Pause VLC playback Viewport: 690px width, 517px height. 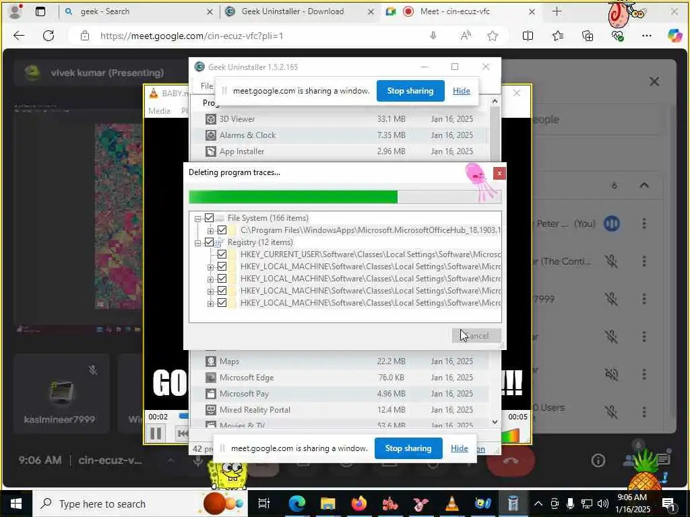[x=156, y=434]
